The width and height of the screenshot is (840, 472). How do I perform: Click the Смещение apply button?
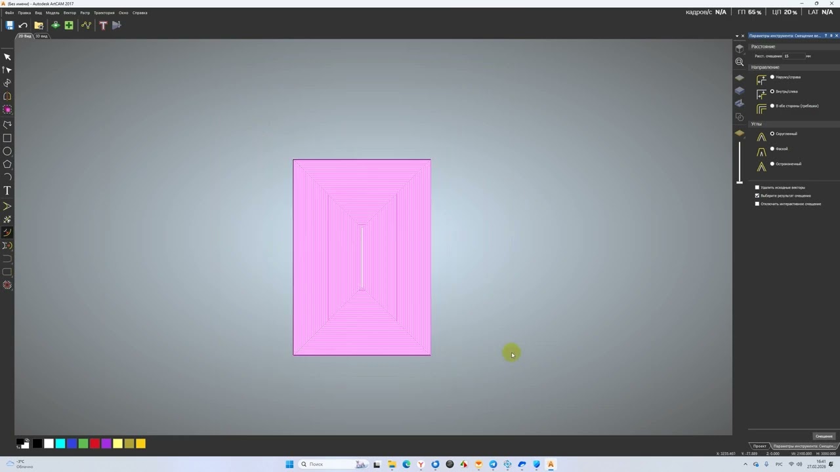pyautogui.click(x=824, y=436)
